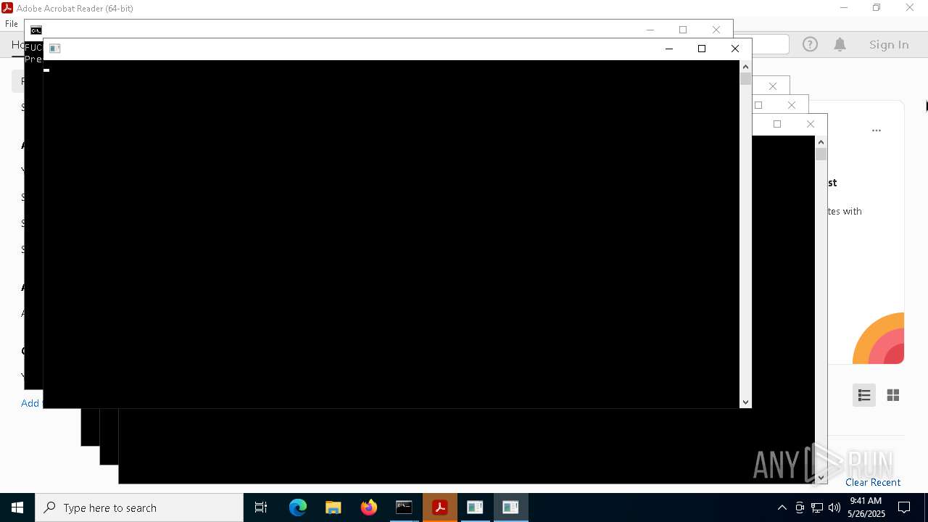928x522 pixels.
Task: Open File Explorer from taskbar
Action: 333,507
